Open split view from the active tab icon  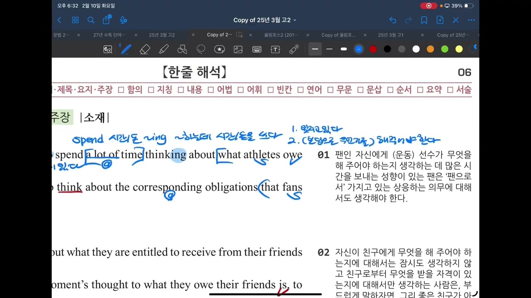(x=239, y=35)
